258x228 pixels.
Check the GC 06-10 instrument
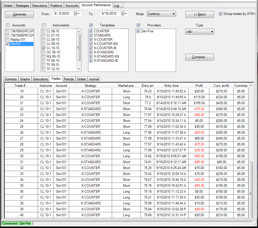(43, 52)
